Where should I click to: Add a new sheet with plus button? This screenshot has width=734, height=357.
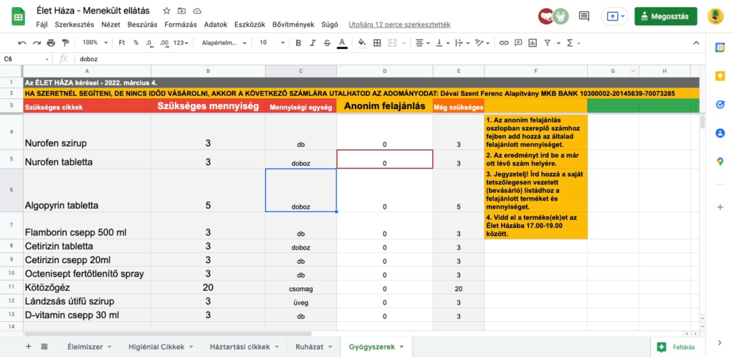coord(29,346)
